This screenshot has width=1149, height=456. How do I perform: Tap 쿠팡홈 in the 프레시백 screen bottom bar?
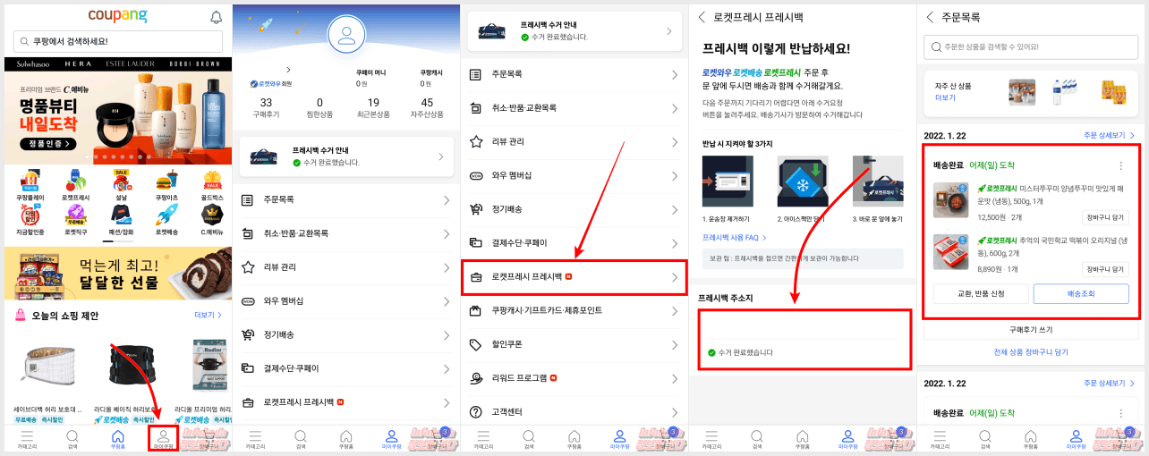(801, 439)
